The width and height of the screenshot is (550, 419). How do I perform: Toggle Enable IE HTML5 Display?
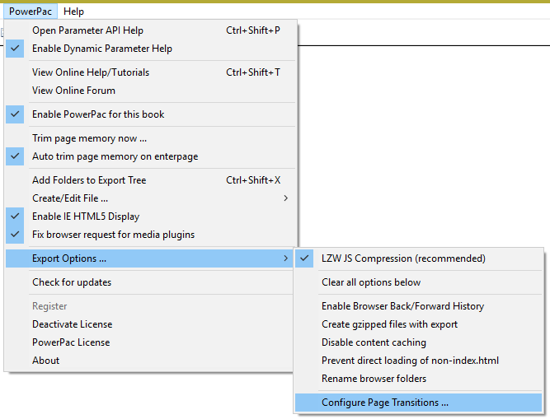[x=150, y=216]
